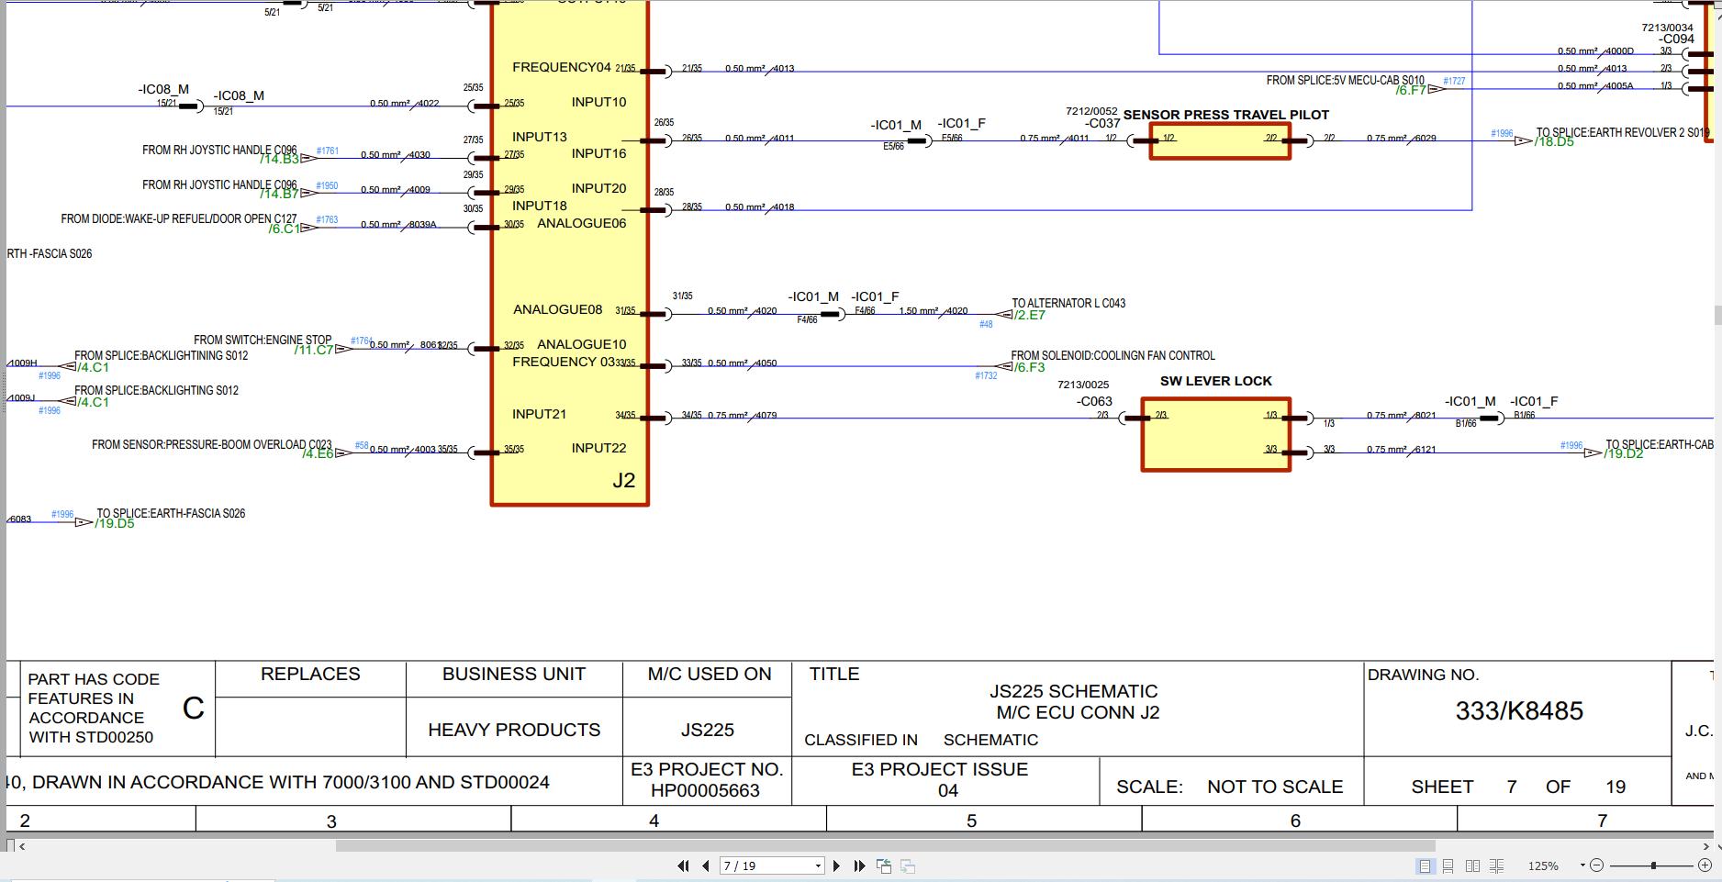This screenshot has width=1722, height=882.
Task: Click the vertical scrollbar thumb
Action: pyautogui.click(x=1716, y=315)
